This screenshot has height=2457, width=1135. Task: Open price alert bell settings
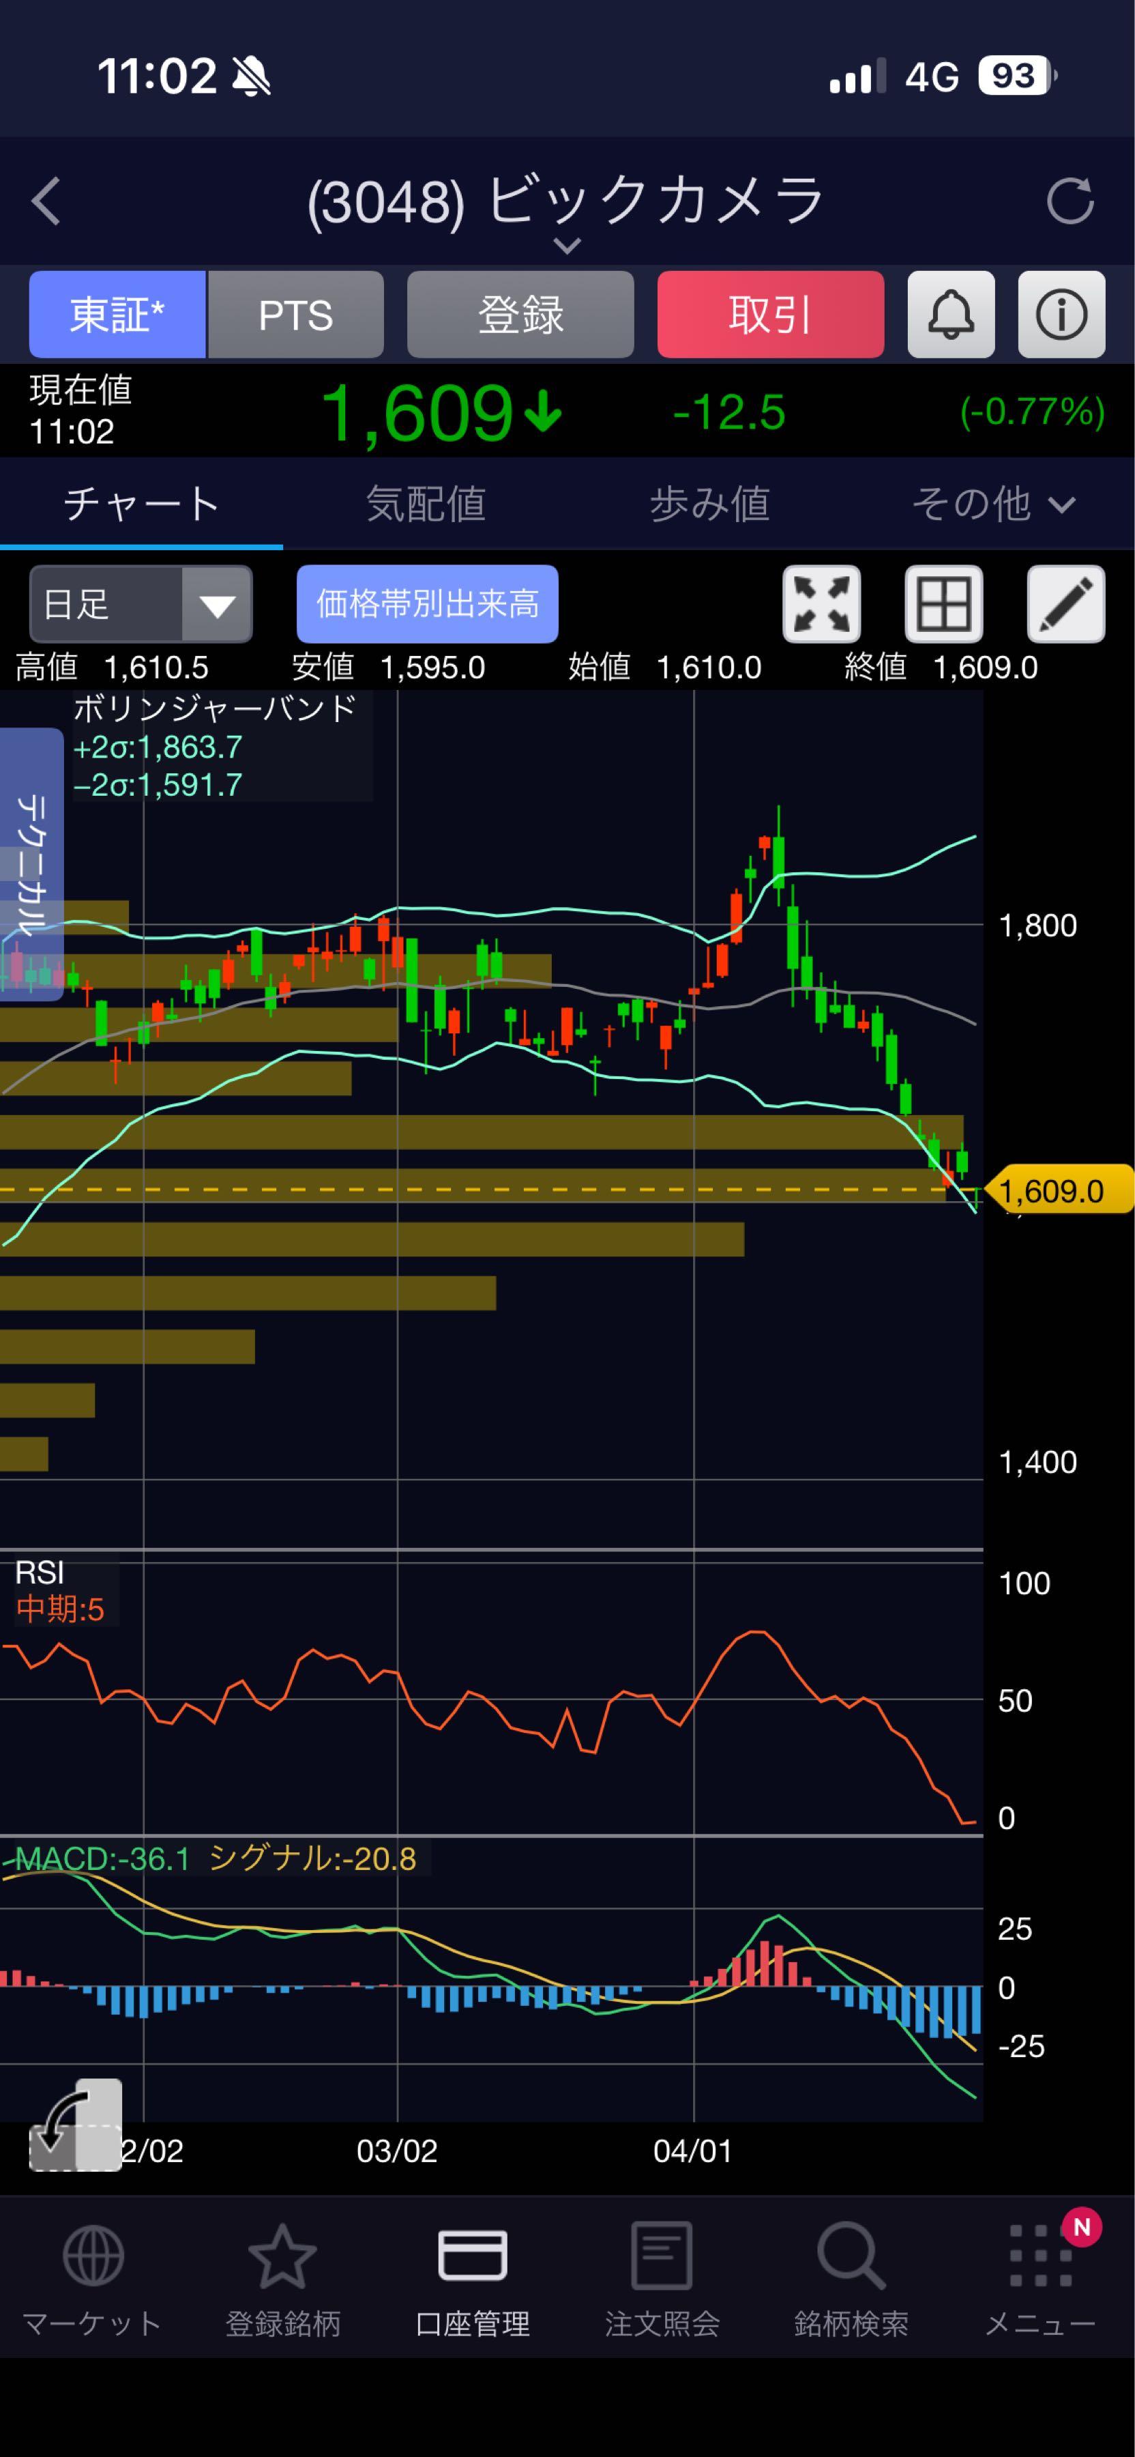pos(951,315)
